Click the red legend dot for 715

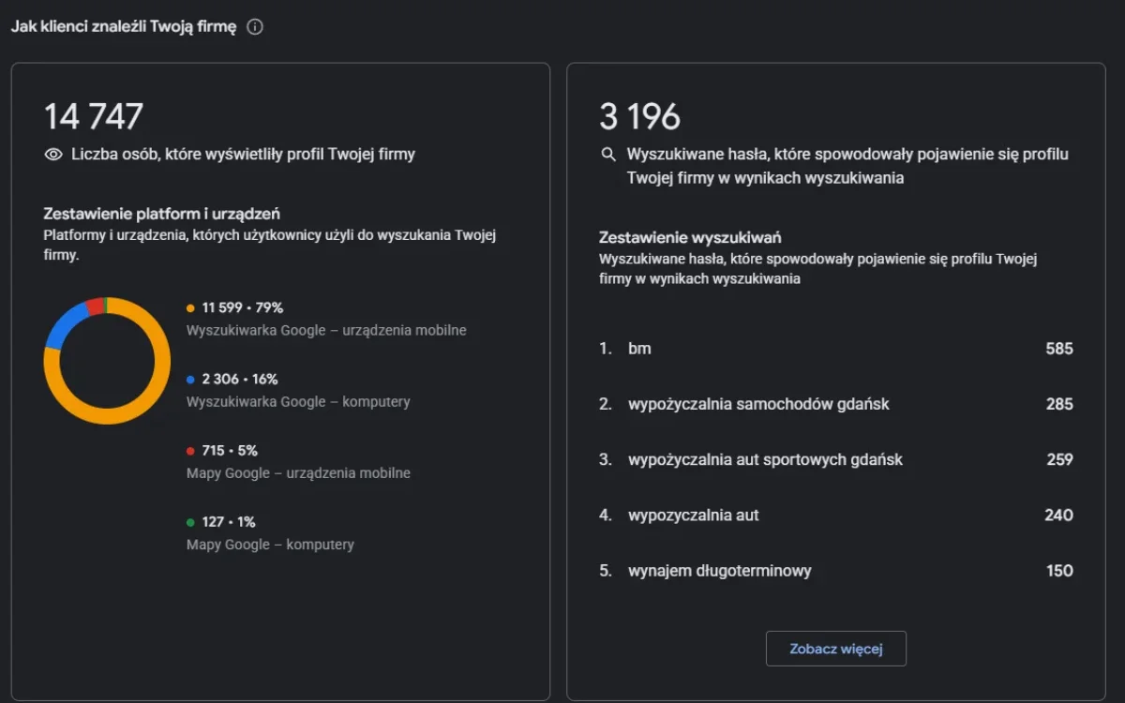click(x=190, y=451)
